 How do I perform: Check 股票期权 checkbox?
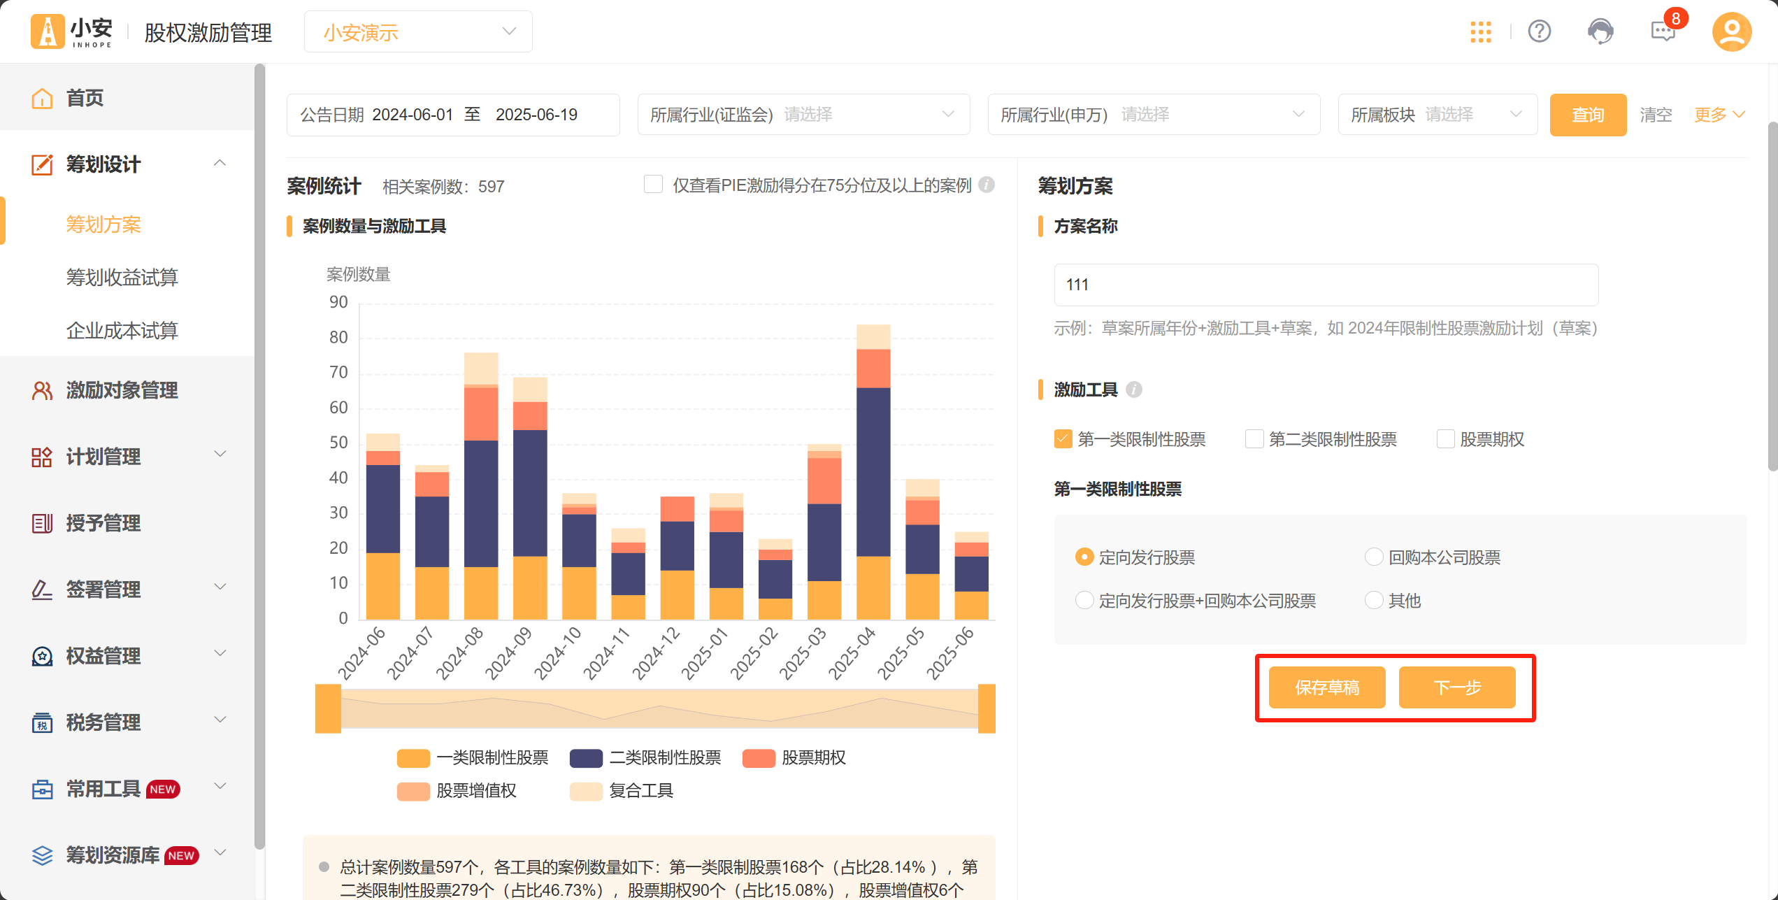tap(1445, 439)
